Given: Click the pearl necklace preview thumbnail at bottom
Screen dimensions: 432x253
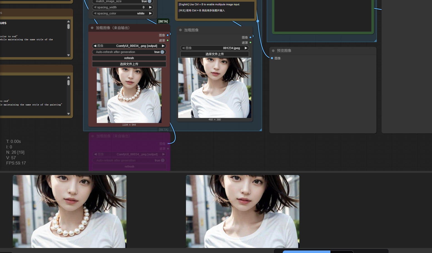Looking at the screenshot, I should pos(69,211).
